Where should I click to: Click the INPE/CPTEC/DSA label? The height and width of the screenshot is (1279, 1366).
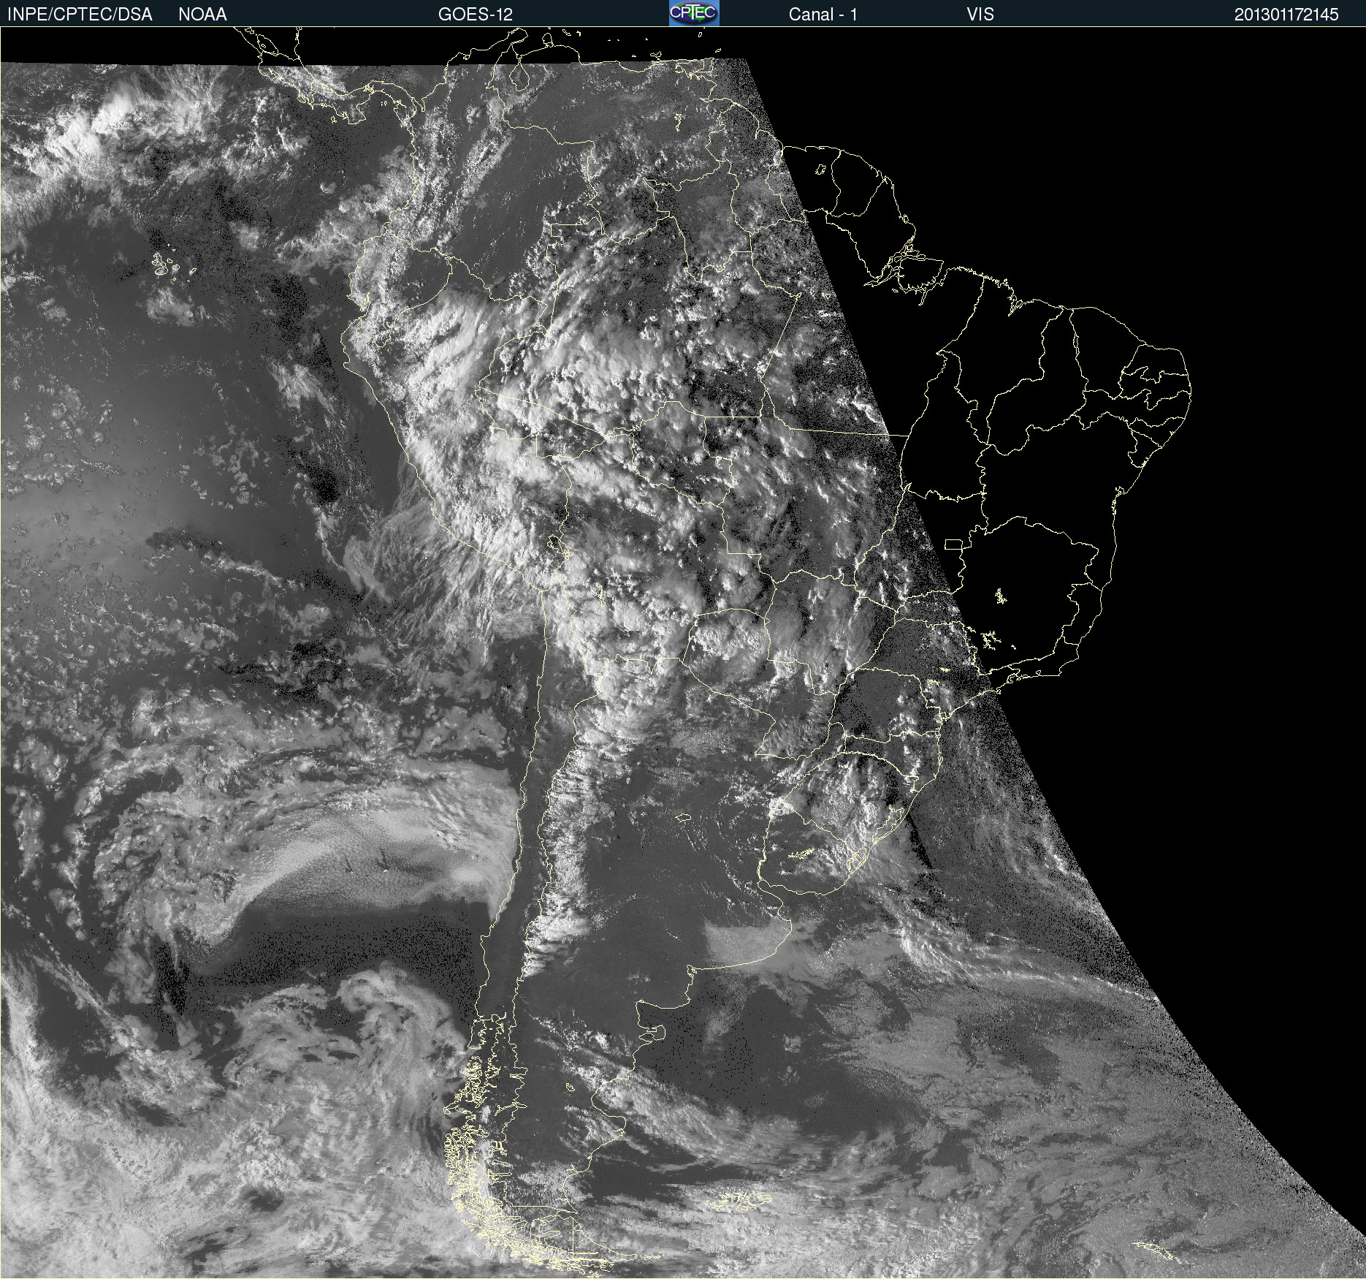coord(80,15)
